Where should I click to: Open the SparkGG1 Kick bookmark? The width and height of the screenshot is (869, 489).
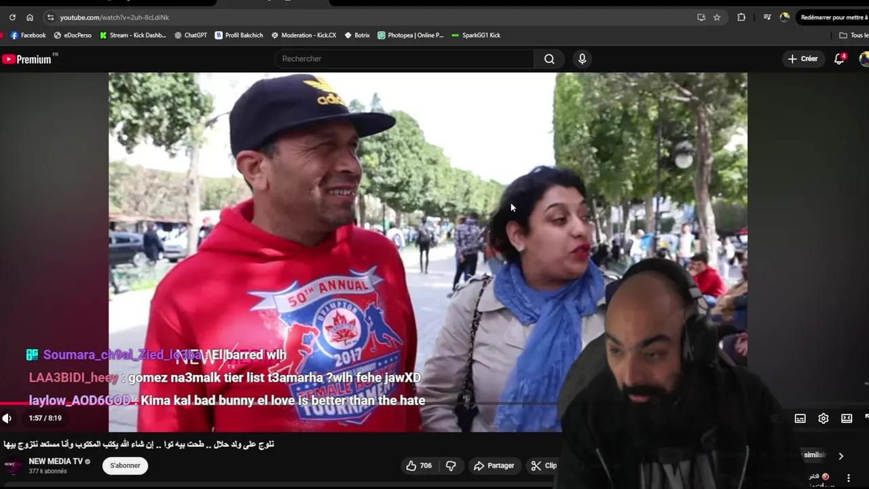point(476,35)
